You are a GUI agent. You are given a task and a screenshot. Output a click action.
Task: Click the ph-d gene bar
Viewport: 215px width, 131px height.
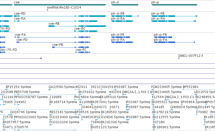click(x=125, y=5)
